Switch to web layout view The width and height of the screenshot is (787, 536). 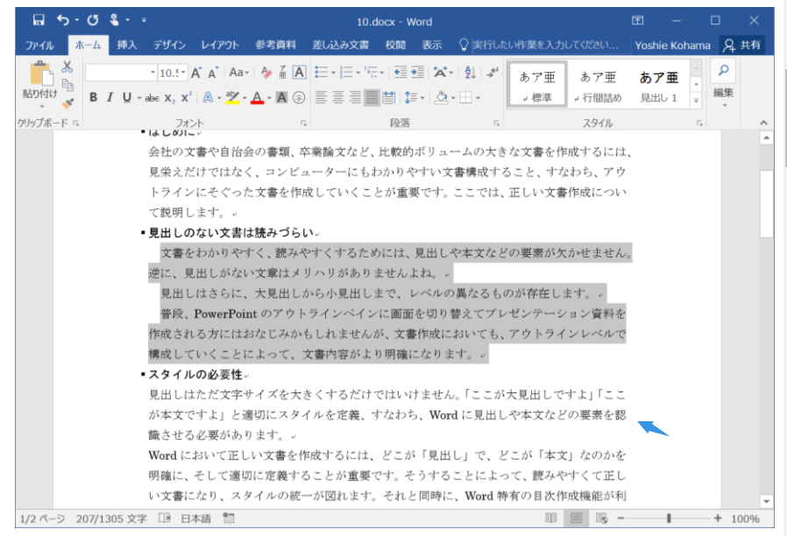pyautogui.click(x=602, y=518)
